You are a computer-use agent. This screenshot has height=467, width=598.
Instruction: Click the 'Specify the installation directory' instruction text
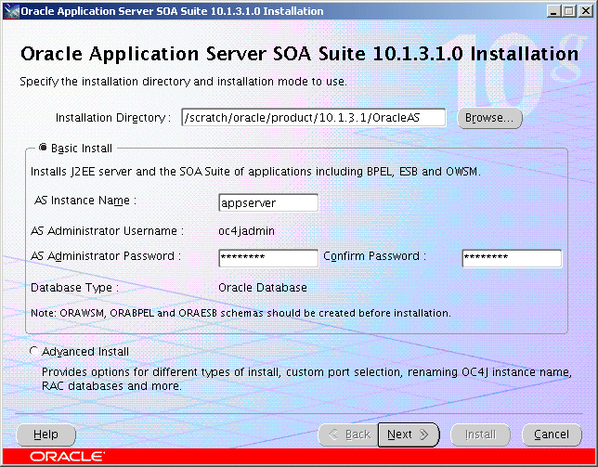(x=184, y=82)
